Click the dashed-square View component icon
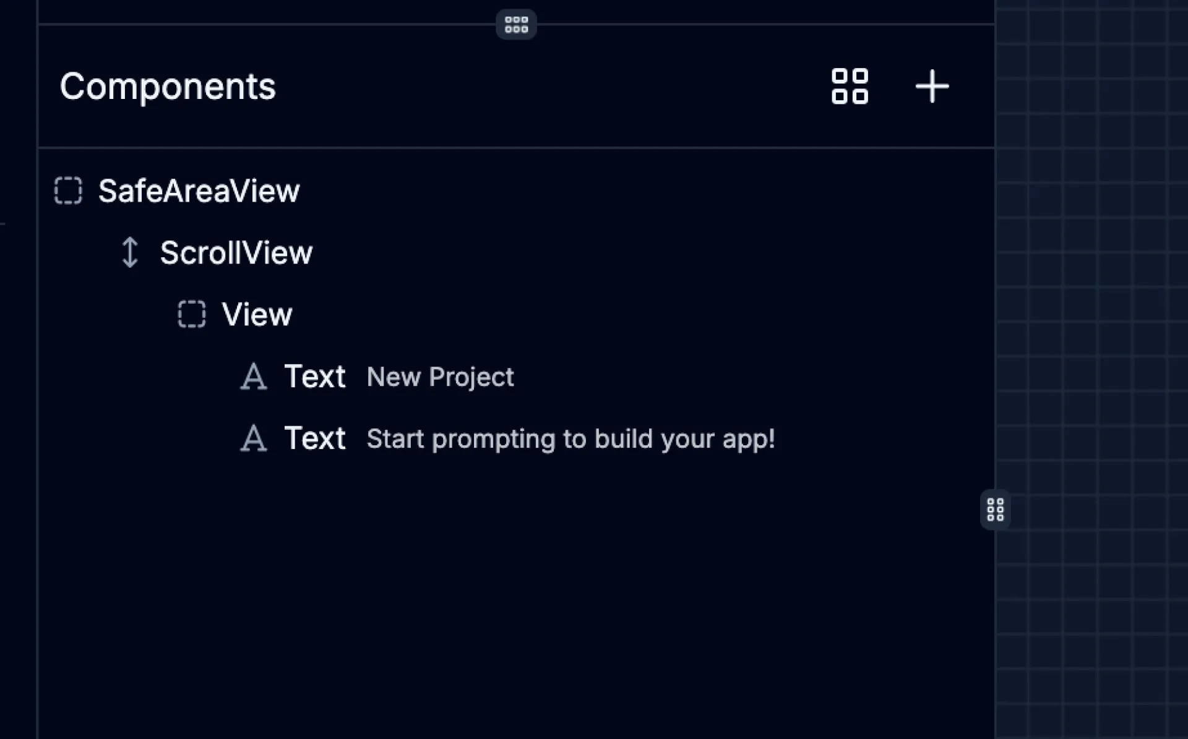The image size is (1188, 739). tap(192, 314)
